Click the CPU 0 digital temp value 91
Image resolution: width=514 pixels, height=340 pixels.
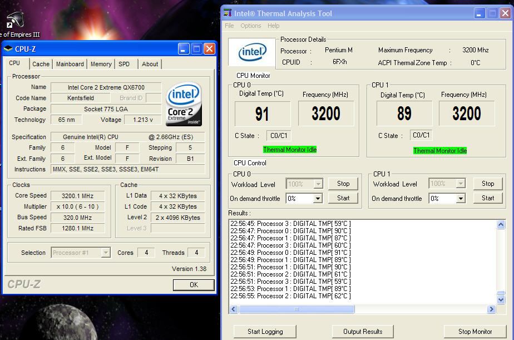pyautogui.click(x=263, y=114)
